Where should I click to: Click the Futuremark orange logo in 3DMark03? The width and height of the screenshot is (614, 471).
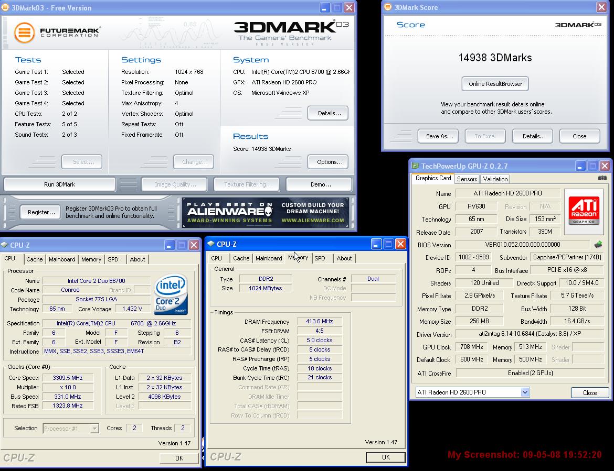pos(24,32)
